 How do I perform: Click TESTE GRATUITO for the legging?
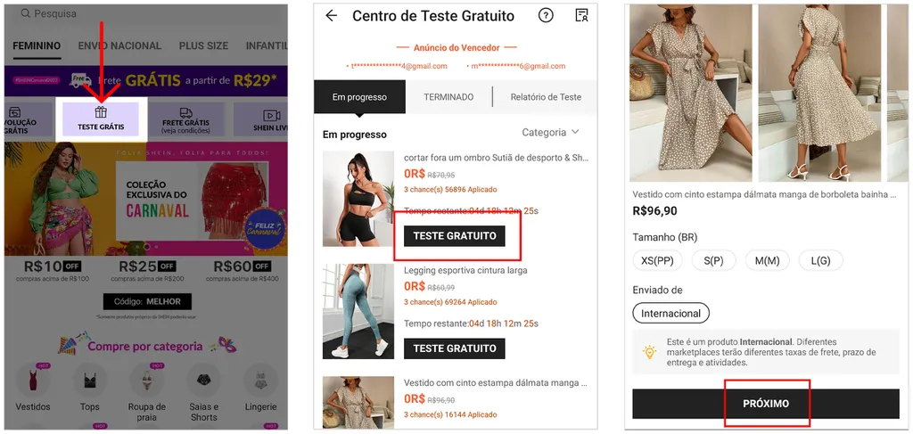pos(454,348)
